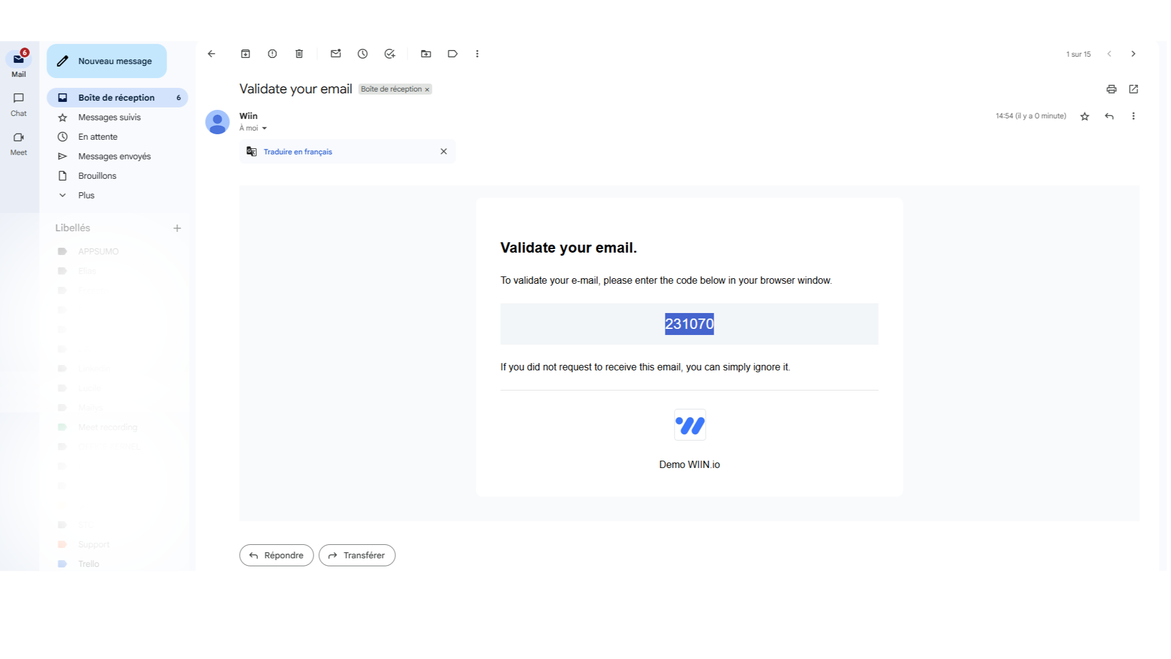
Task: Print the email conversation
Action: click(1111, 89)
